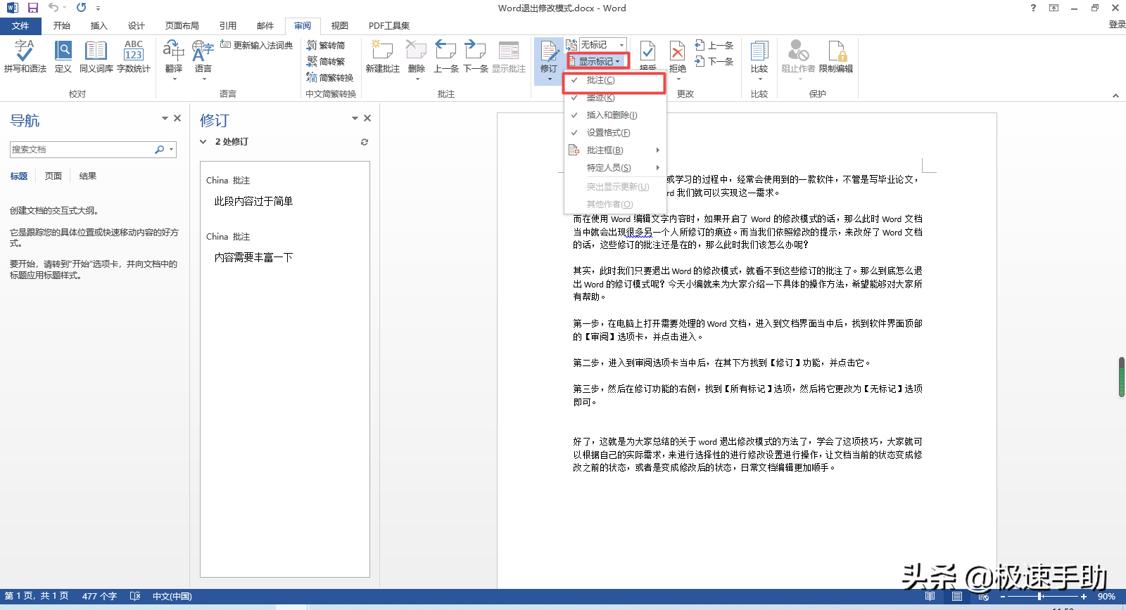Switch to the 页面布局 ribbon tab
Viewport: 1126px width, 610px height.
tap(182, 26)
